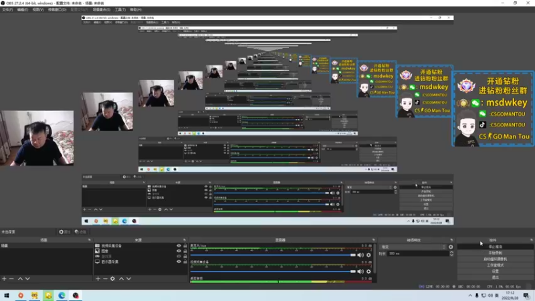Viewport: 535px width, 301px height.
Task: Show the hidden third source
Action: coord(179,256)
